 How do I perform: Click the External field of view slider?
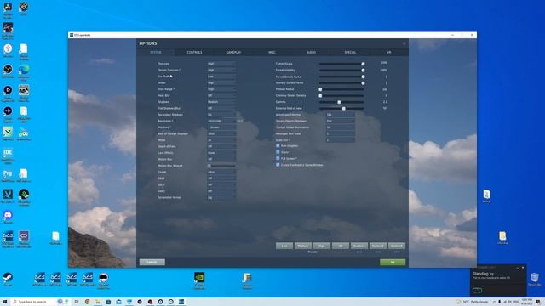(x=341, y=108)
